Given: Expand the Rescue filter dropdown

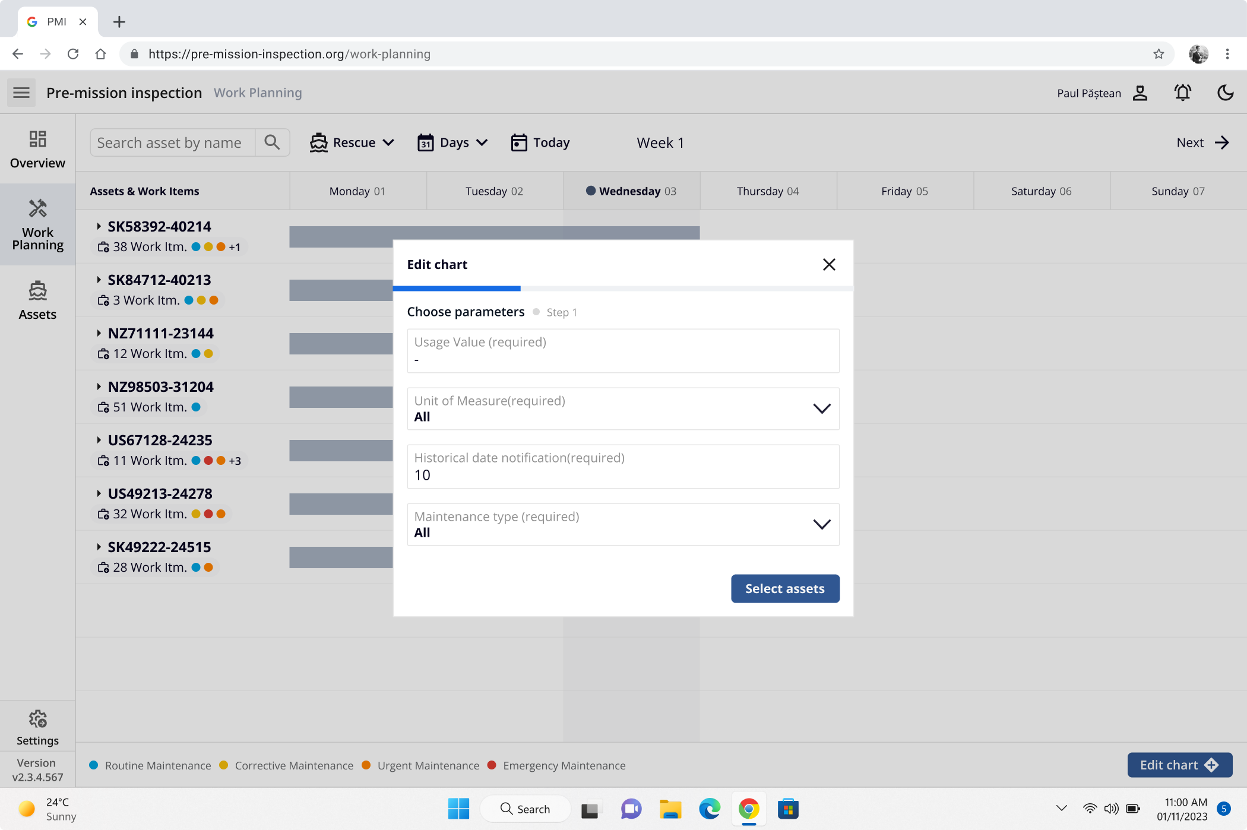Looking at the screenshot, I should (352, 142).
